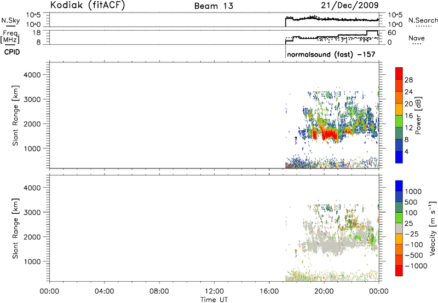The height and width of the screenshot is (303, 438).
Task: Click the '04:00' time tick label
Action: click(x=104, y=292)
